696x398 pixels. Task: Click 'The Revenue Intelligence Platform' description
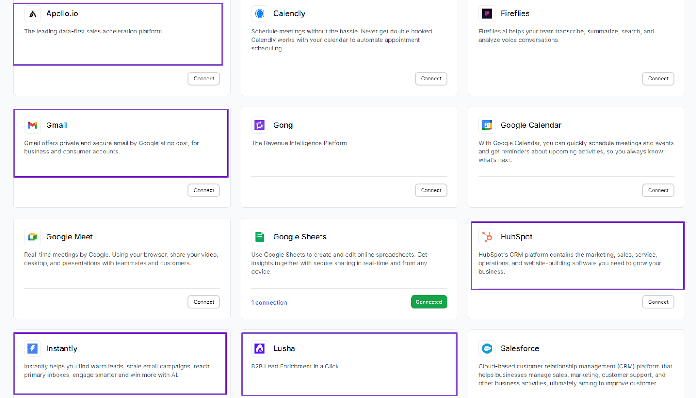pyautogui.click(x=299, y=143)
